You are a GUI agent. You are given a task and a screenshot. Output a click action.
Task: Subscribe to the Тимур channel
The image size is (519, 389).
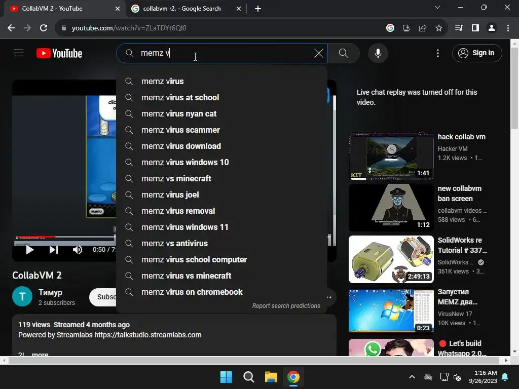click(103, 297)
